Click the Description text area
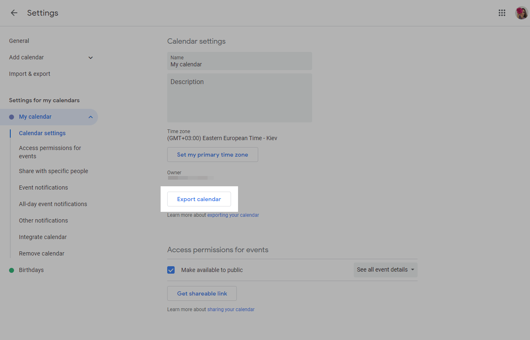The image size is (530, 340). pyautogui.click(x=239, y=98)
